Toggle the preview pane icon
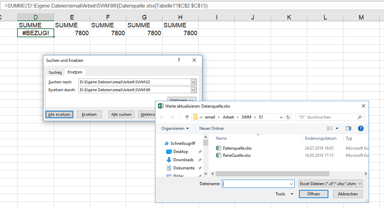This screenshot has height=208, width=384. pyautogui.click(x=348, y=128)
